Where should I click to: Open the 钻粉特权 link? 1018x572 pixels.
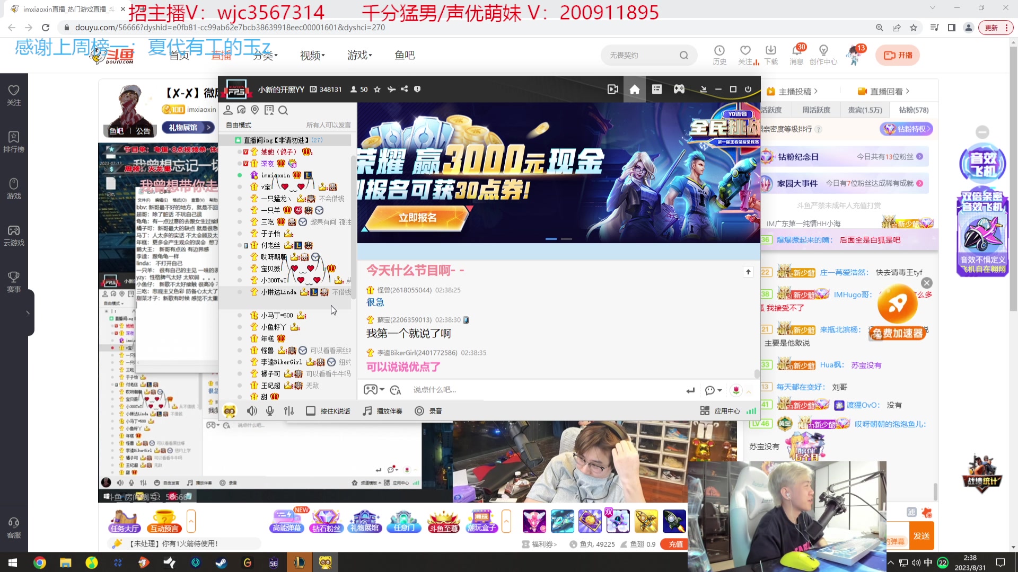click(x=906, y=129)
